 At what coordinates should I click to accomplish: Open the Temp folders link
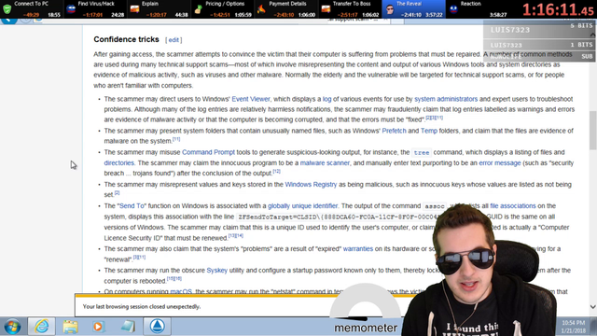click(x=429, y=131)
